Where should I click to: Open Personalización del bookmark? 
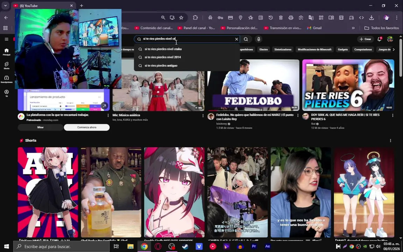(239, 28)
